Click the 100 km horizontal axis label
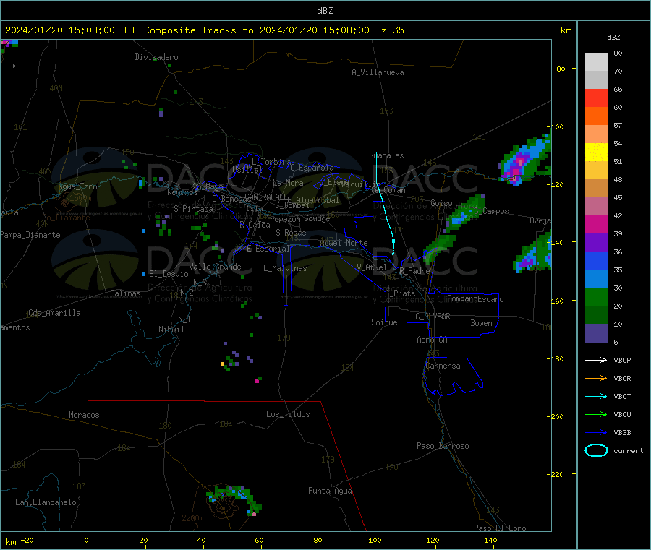Viewport: 651px width, 550px height. pos(375,540)
